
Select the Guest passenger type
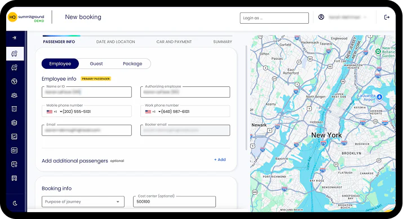(x=96, y=64)
